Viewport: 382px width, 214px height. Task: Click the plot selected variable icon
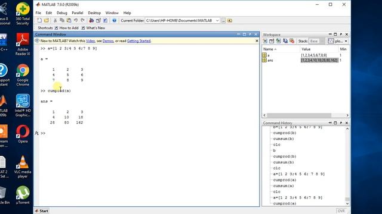[331, 41]
